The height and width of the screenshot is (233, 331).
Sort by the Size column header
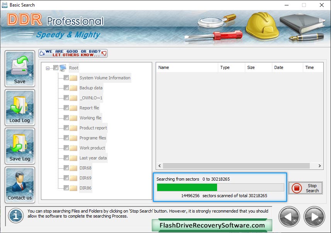pos(258,67)
